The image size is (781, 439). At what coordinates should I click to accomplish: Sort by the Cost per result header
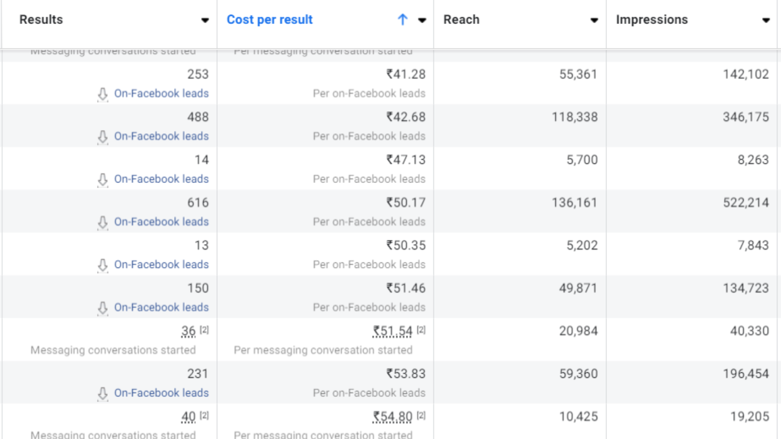pyautogui.click(x=269, y=20)
